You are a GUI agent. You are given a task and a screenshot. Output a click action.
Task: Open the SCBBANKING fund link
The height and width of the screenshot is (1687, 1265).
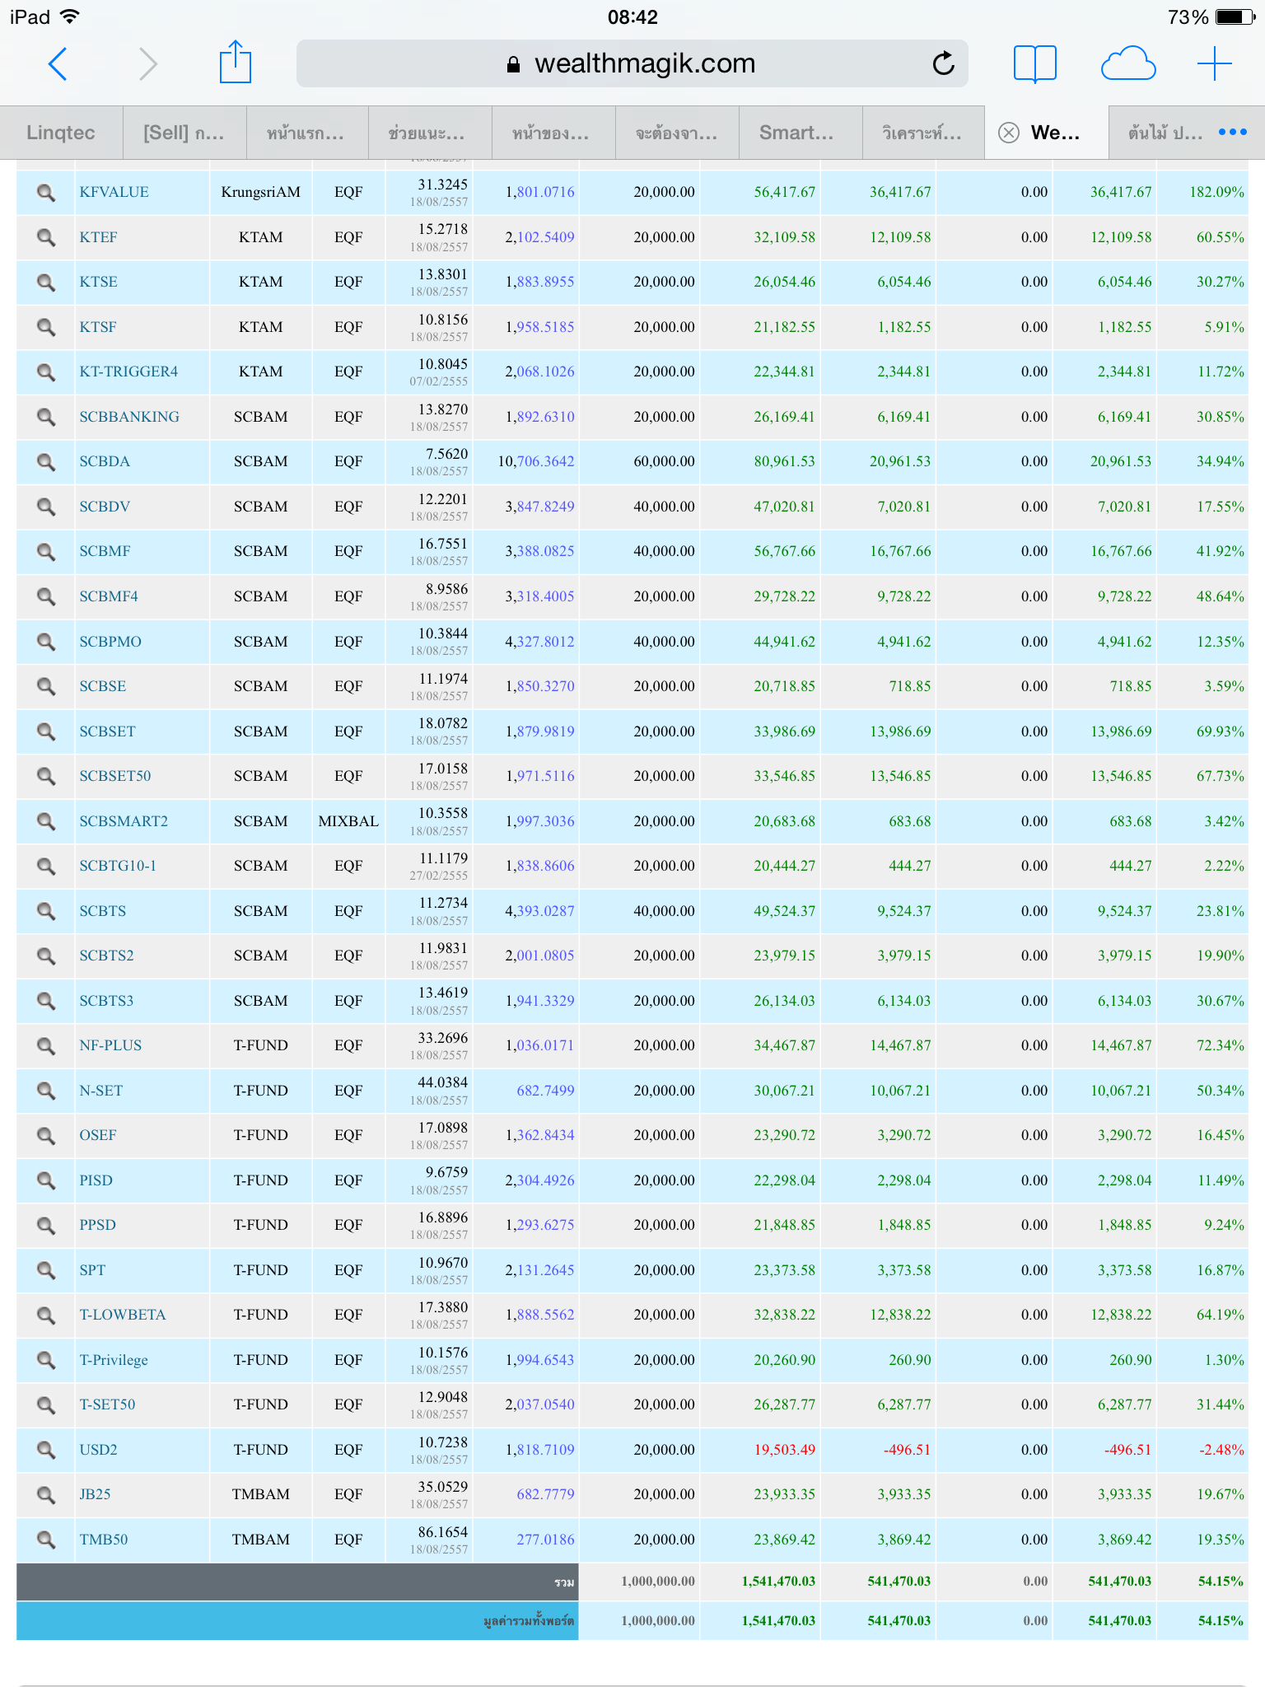129,417
